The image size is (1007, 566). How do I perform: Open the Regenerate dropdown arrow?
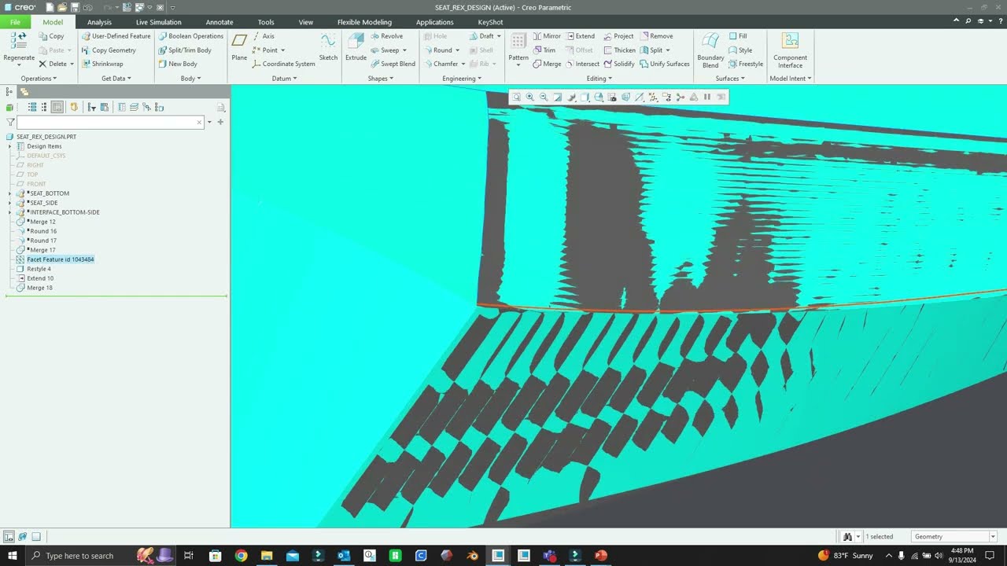point(19,65)
